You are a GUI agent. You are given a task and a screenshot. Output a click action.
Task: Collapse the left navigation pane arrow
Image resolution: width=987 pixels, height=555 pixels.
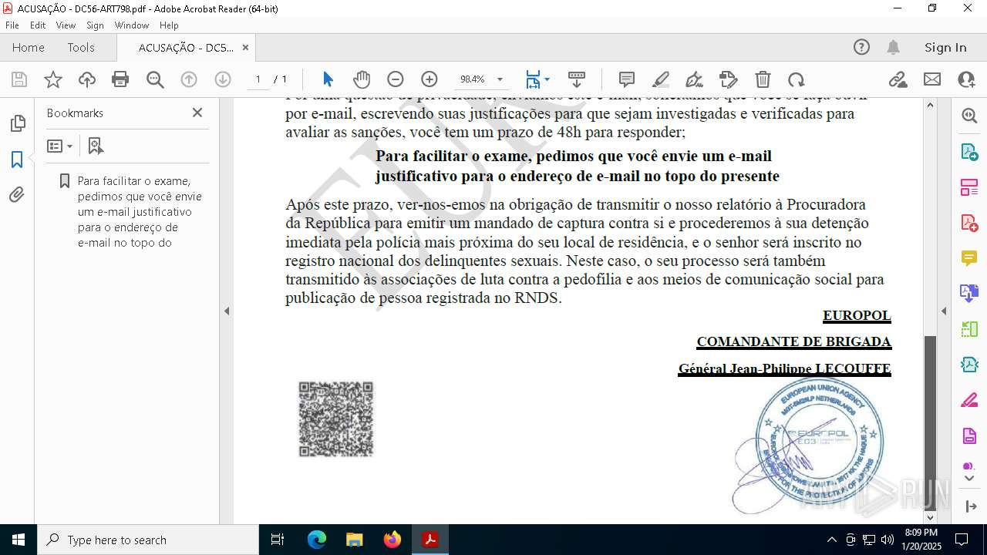click(x=227, y=311)
